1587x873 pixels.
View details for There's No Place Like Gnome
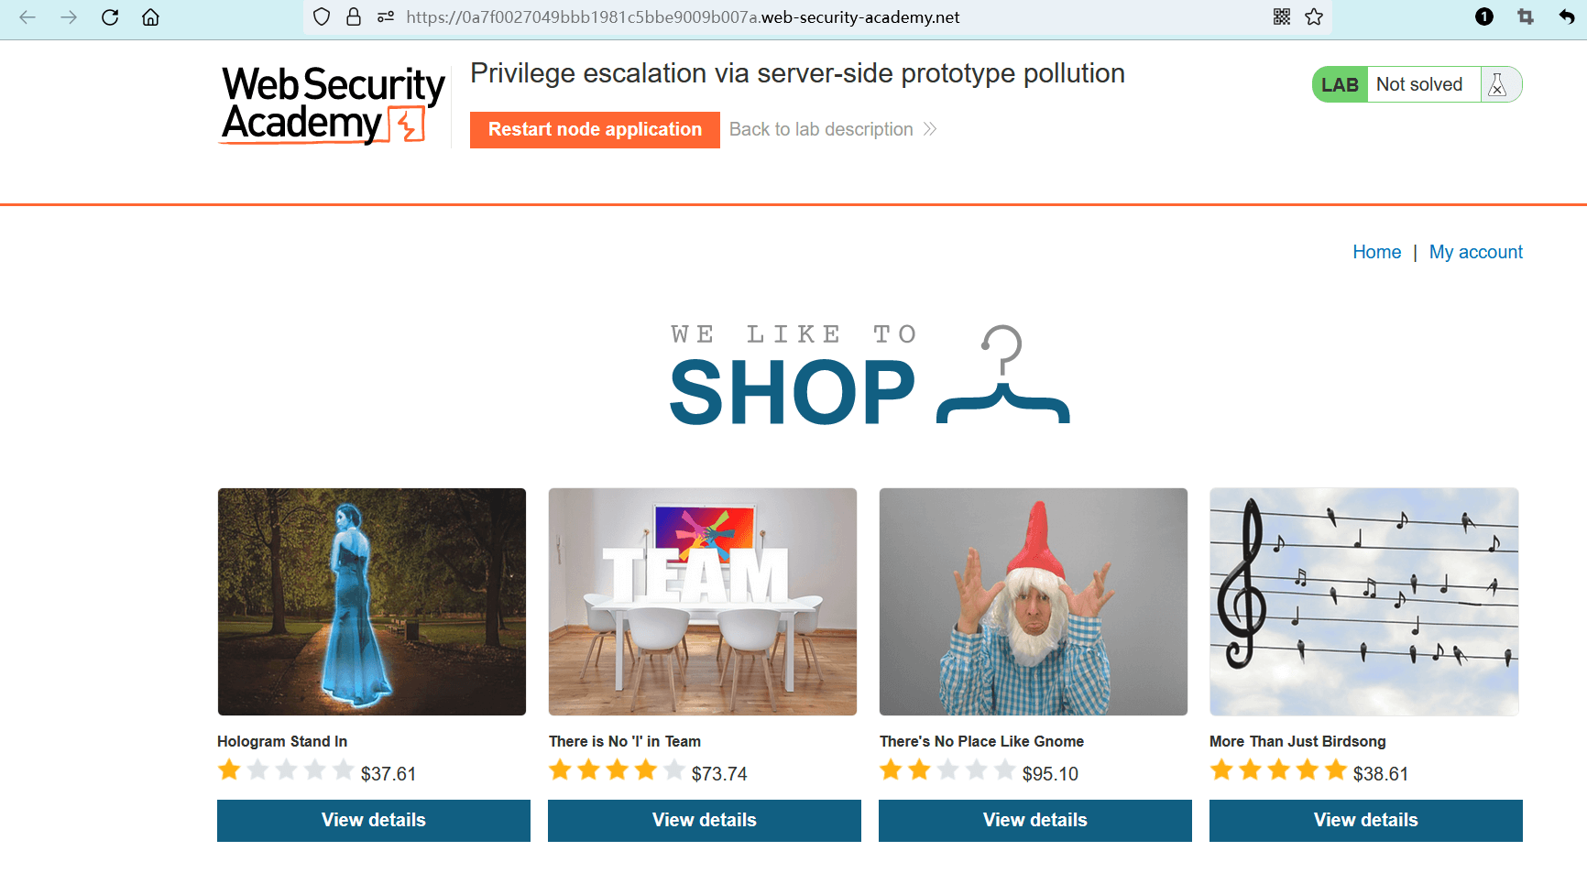coord(1034,820)
